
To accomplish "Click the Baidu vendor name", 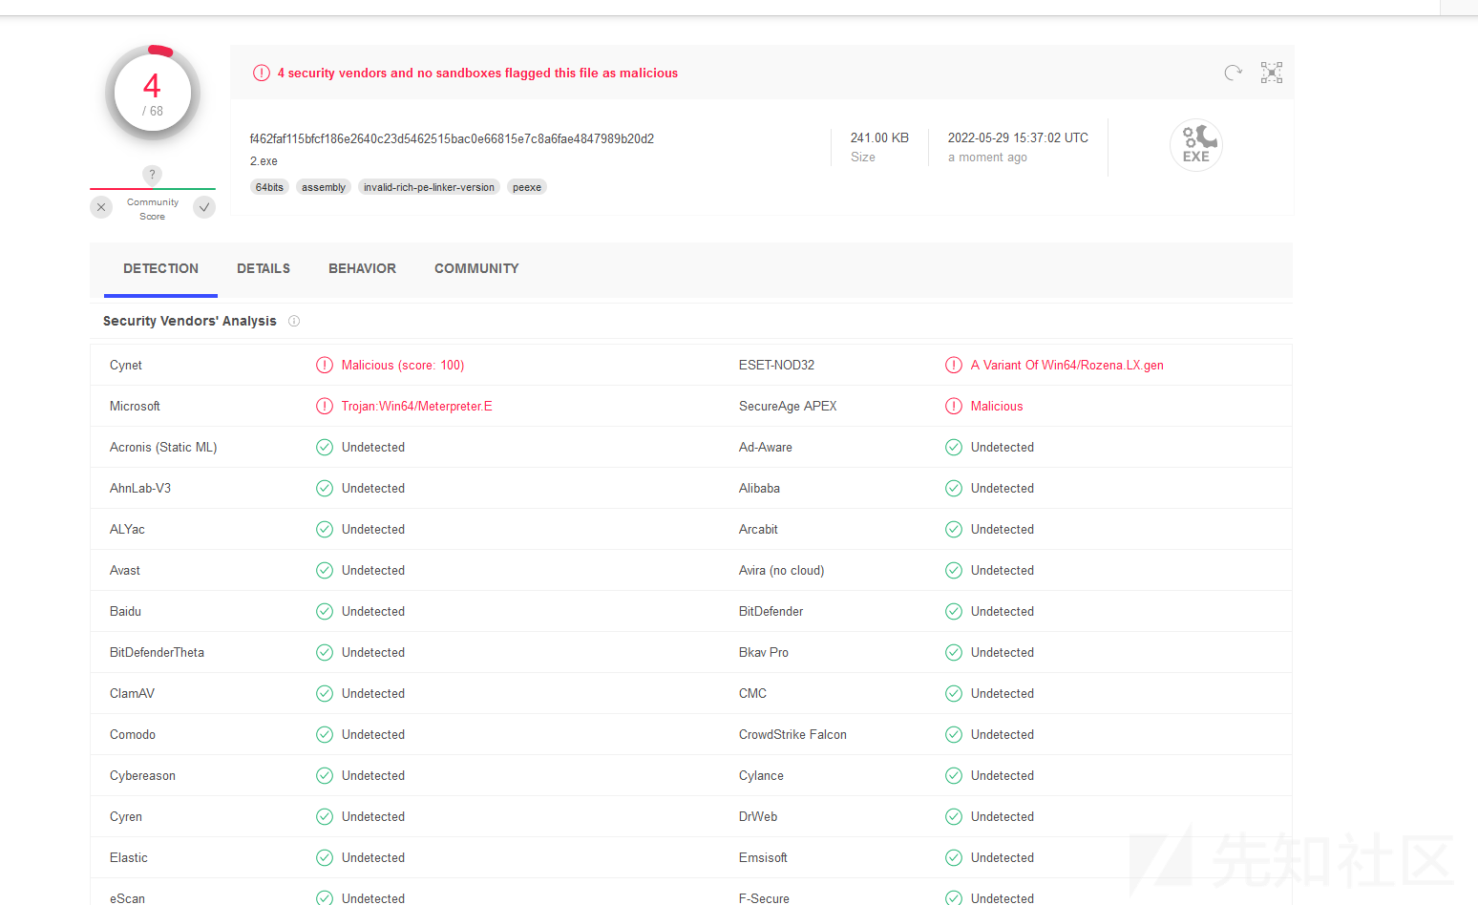I will 125,611.
